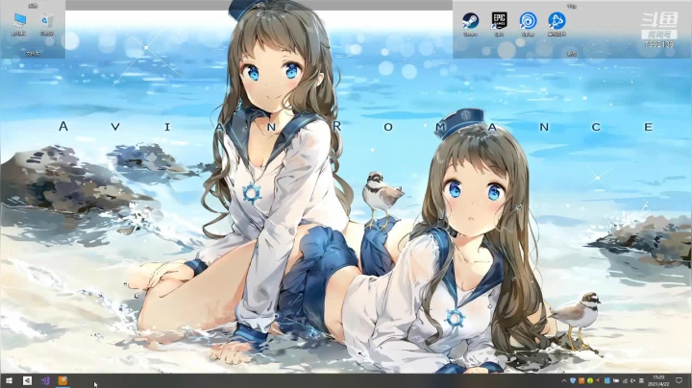Open the volume control tray icon
692x388 pixels.
click(632, 380)
